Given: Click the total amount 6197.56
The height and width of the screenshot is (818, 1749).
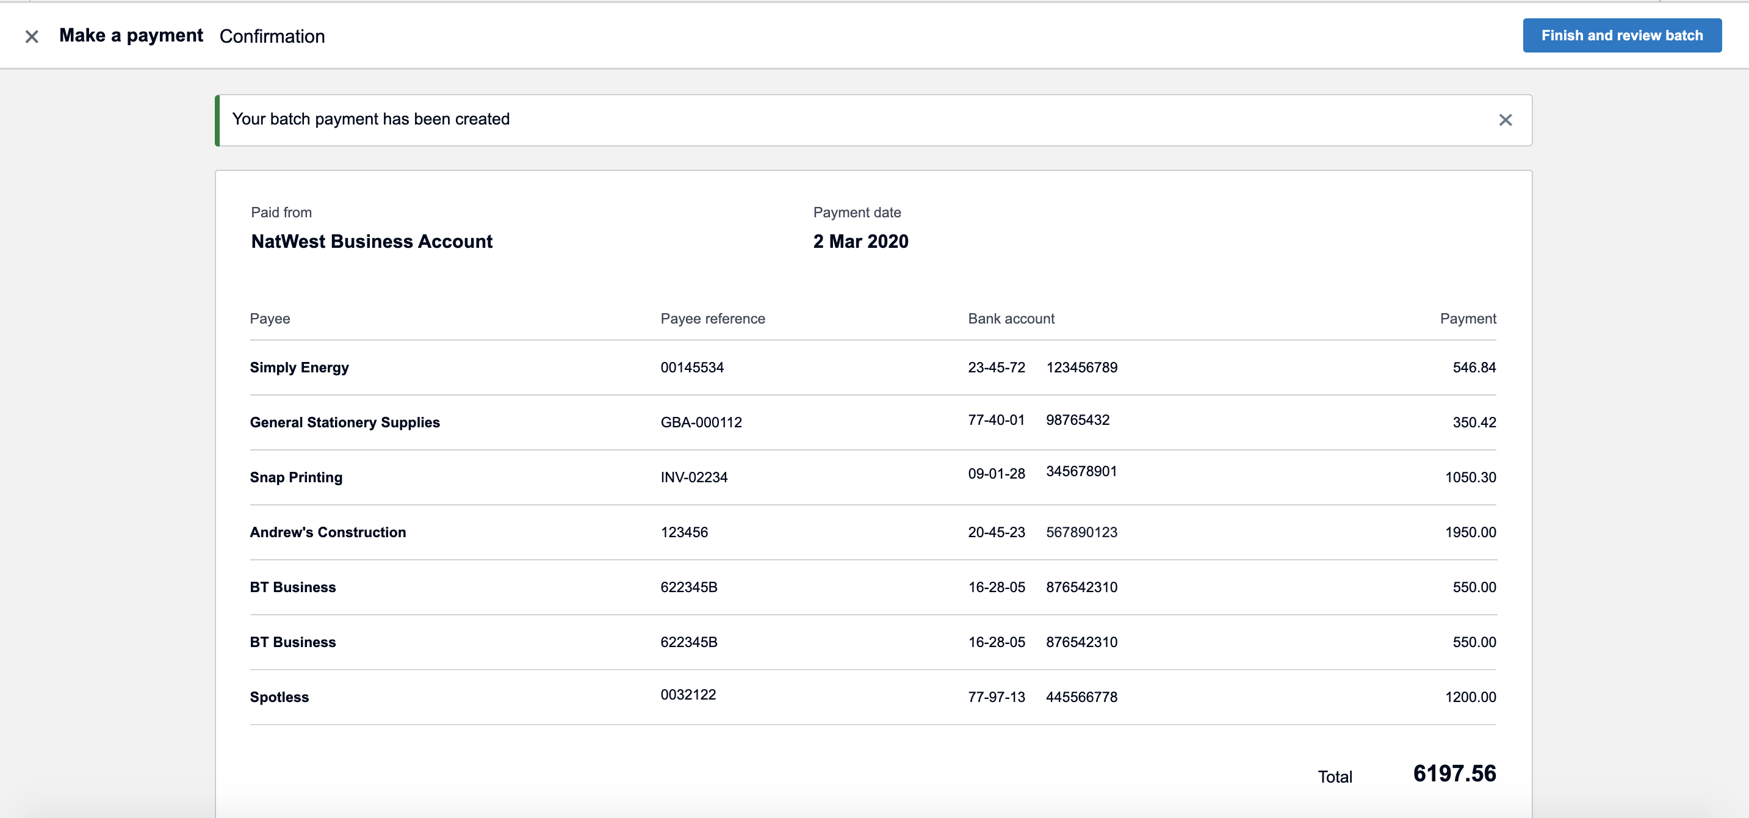Looking at the screenshot, I should 1454,774.
